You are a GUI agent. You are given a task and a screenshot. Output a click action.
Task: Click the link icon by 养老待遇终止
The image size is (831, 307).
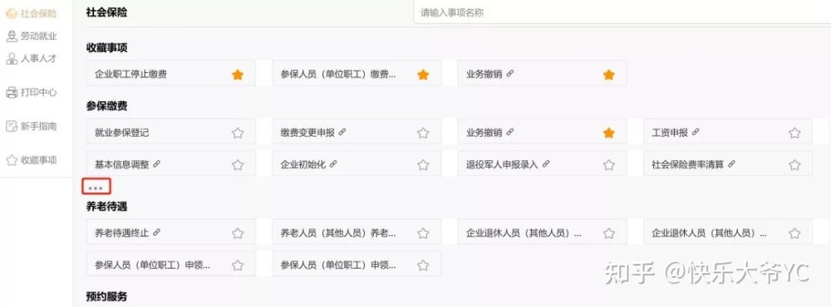156,232
